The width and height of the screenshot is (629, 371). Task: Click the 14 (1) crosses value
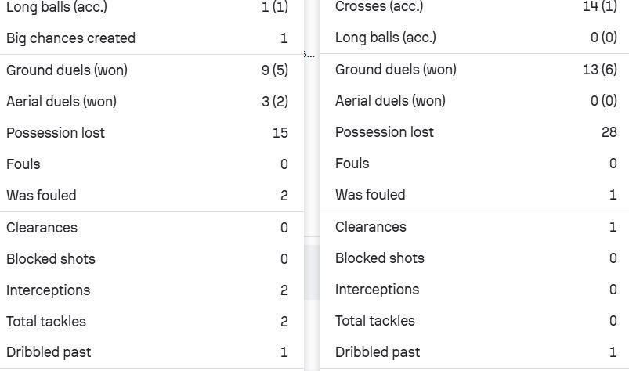pyautogui.click(x=600, y=6)
